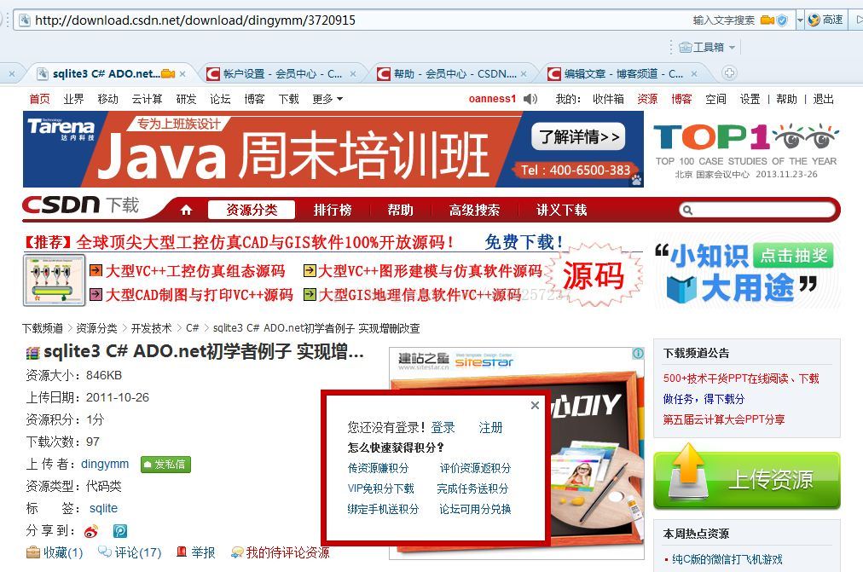Click the 了解详情 button on Java banner
Image resolution: width=863 pixels, height=572 pixels.
(579, 136)
